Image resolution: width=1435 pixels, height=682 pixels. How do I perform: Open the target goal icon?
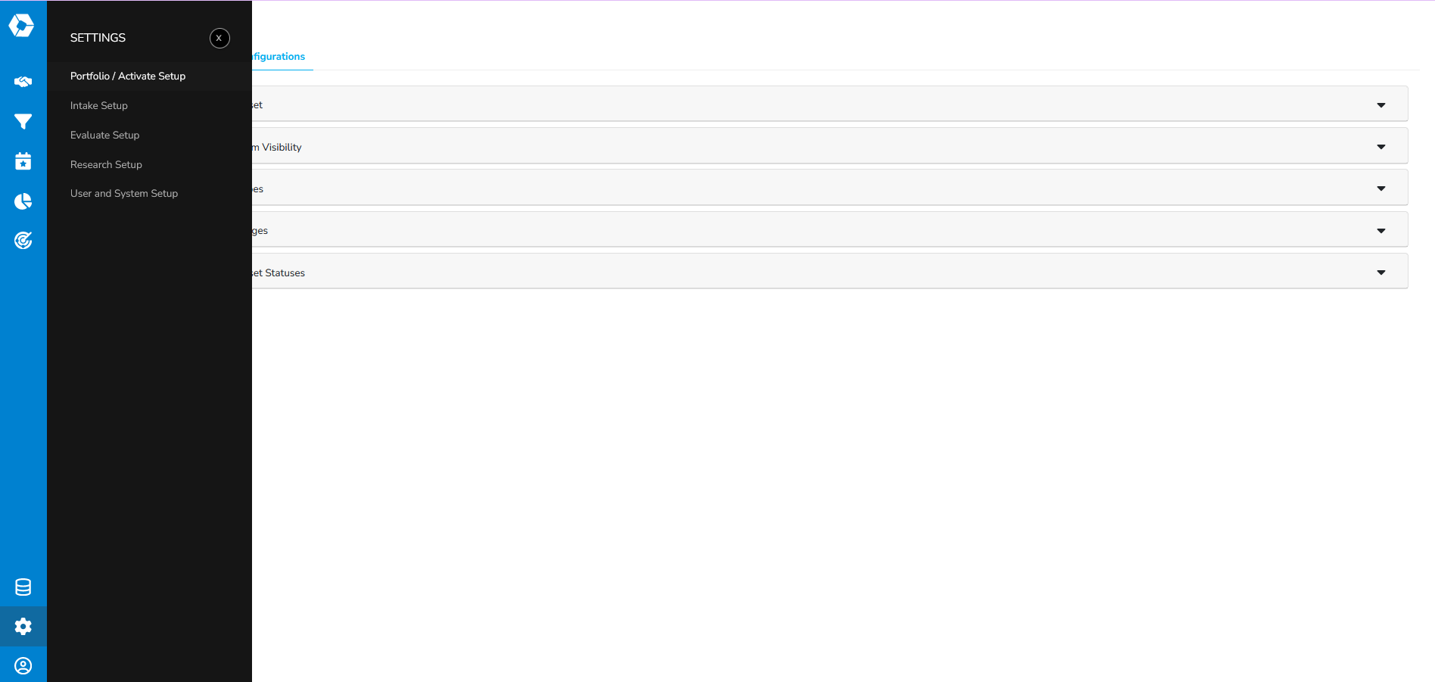coord(23,241)
